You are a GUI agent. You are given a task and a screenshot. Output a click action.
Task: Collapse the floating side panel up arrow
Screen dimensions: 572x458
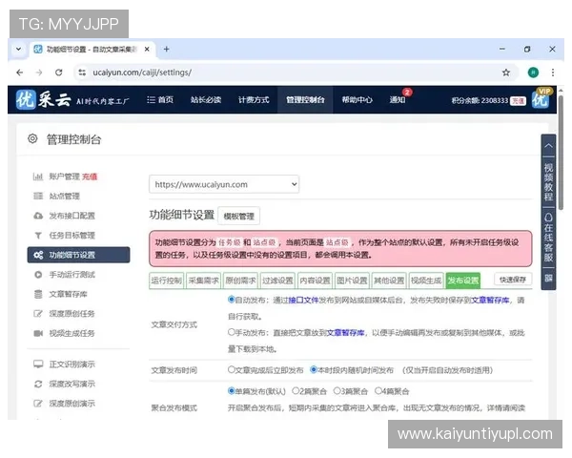click(x=548, y=146)
